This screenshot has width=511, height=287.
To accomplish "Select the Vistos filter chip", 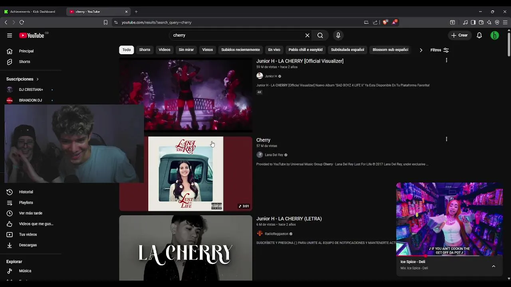I will pos(208,50).
